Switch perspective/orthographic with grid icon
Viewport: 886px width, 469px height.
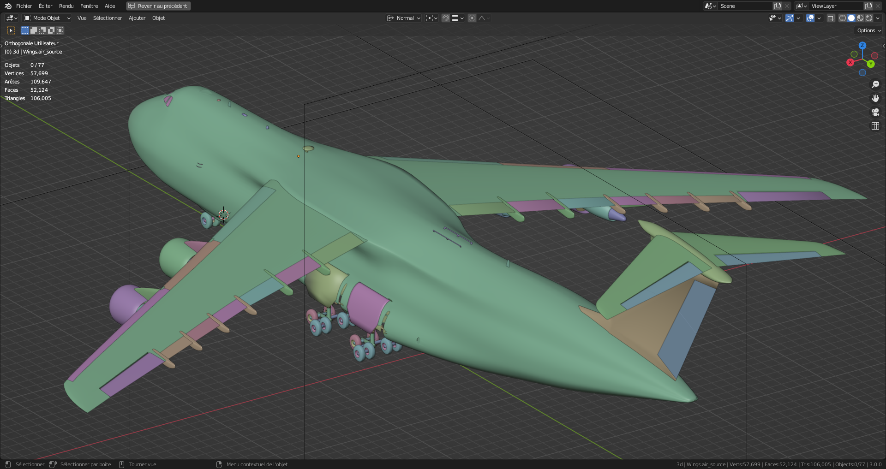(x=875, y=126)
